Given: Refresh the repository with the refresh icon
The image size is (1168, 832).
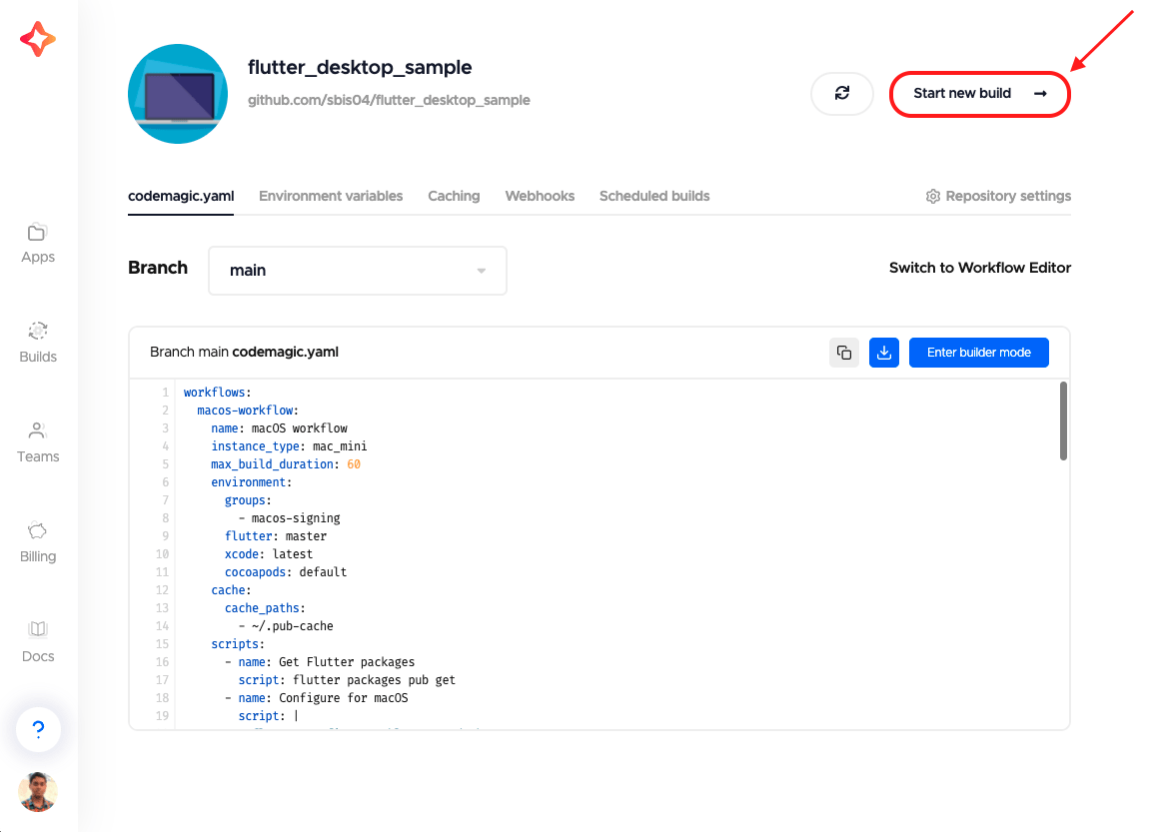Looking at the screenshot, I should point(841,93).
